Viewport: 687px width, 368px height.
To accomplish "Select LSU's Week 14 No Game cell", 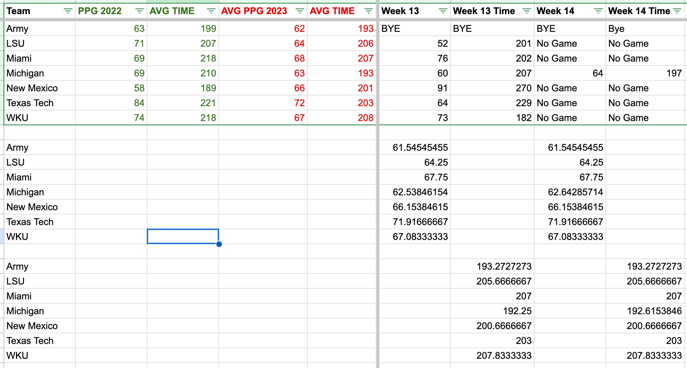I will (570, 44).
